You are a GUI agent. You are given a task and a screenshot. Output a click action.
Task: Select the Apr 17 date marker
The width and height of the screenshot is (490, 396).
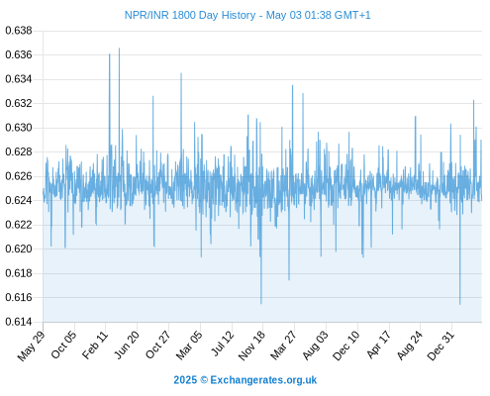[378, 345]
